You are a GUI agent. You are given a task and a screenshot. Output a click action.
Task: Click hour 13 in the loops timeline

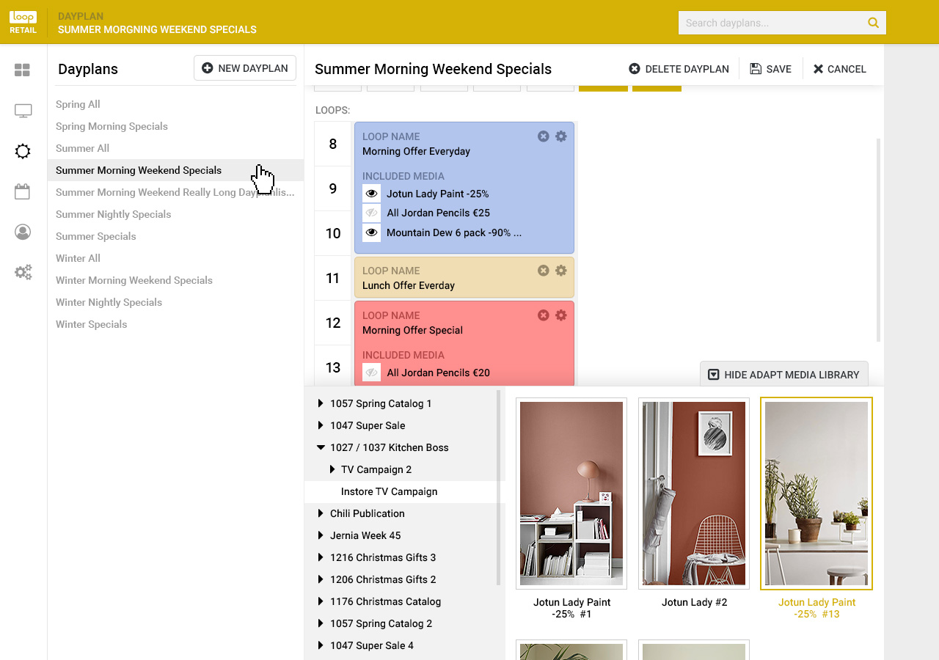333,367
